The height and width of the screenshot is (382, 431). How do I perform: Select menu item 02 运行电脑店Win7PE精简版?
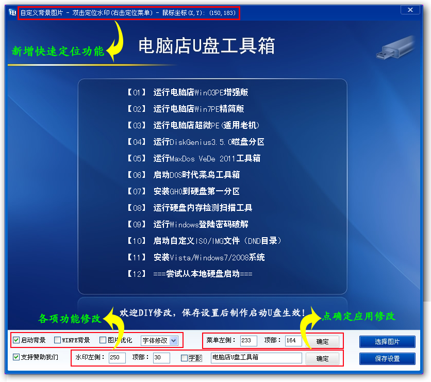point(186,109)
